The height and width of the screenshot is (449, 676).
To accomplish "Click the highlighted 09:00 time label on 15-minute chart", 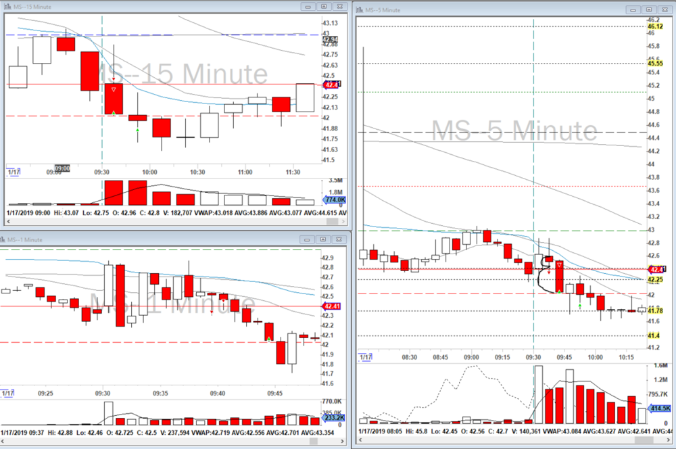I will (62, 168).
